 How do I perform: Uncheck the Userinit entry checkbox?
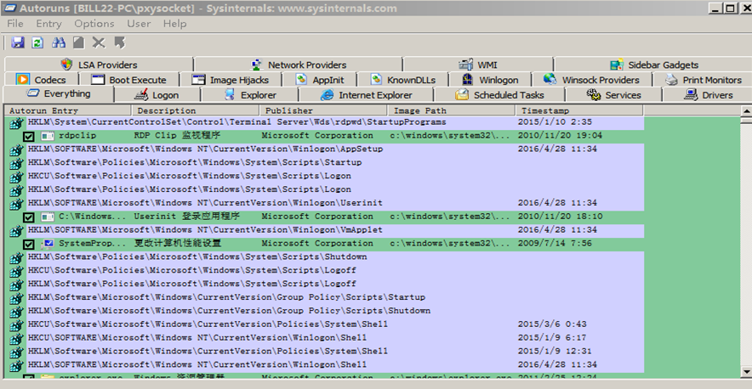tap(29, 217)
